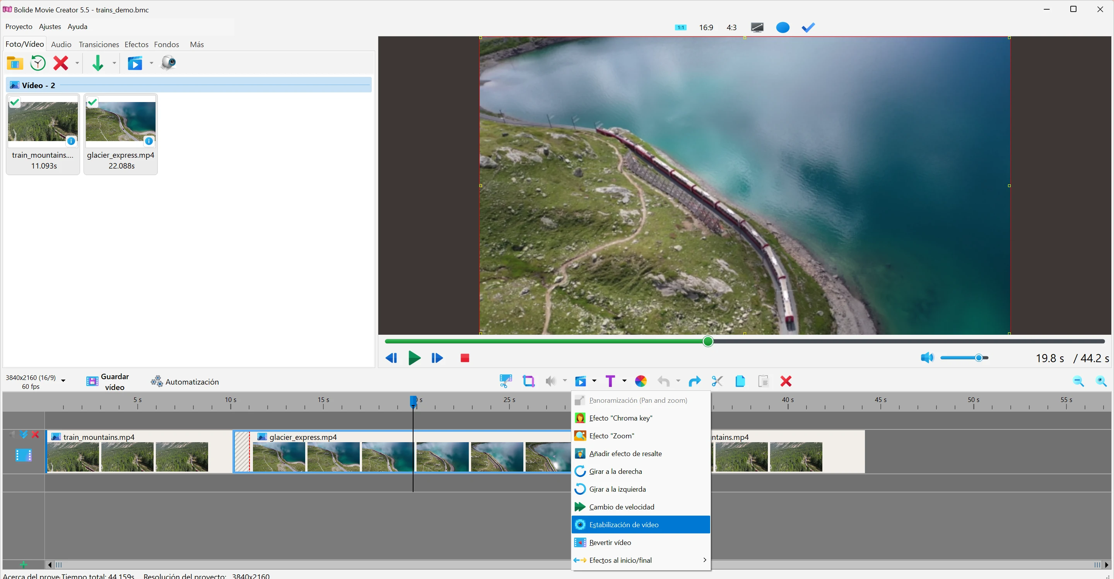Click the undo arrow icon
This screenshot has height=579, width=1114.
tap(663, 381)
